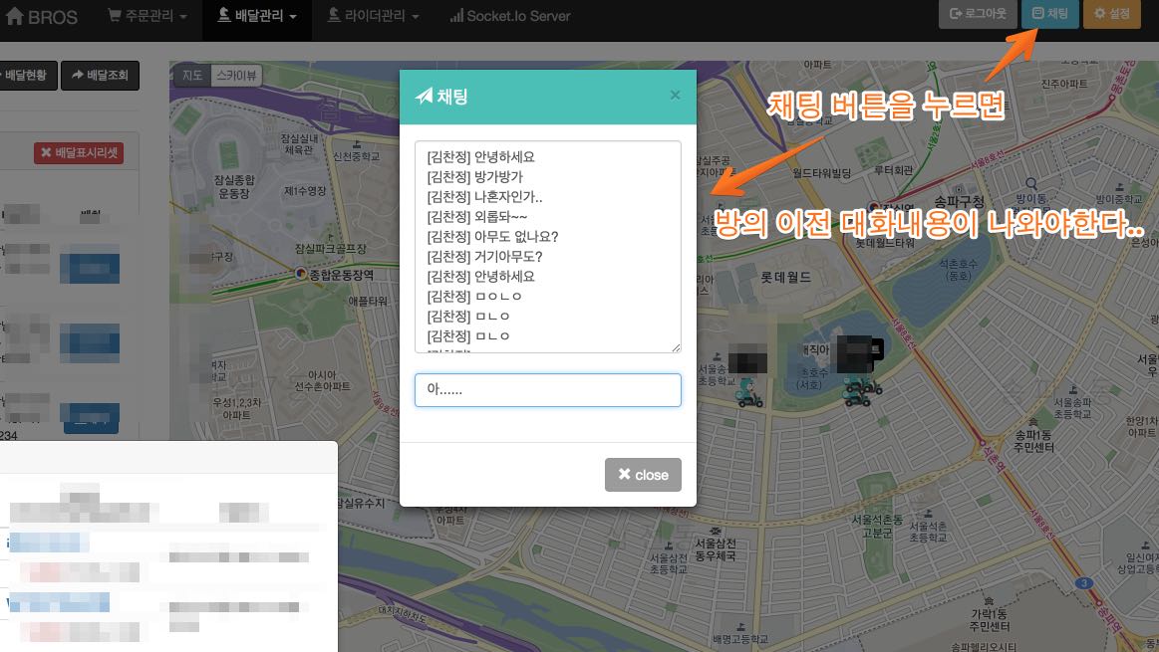Click the 로그아웃 button
Viewport: 1159px width, 652px height.
point(978,13)
